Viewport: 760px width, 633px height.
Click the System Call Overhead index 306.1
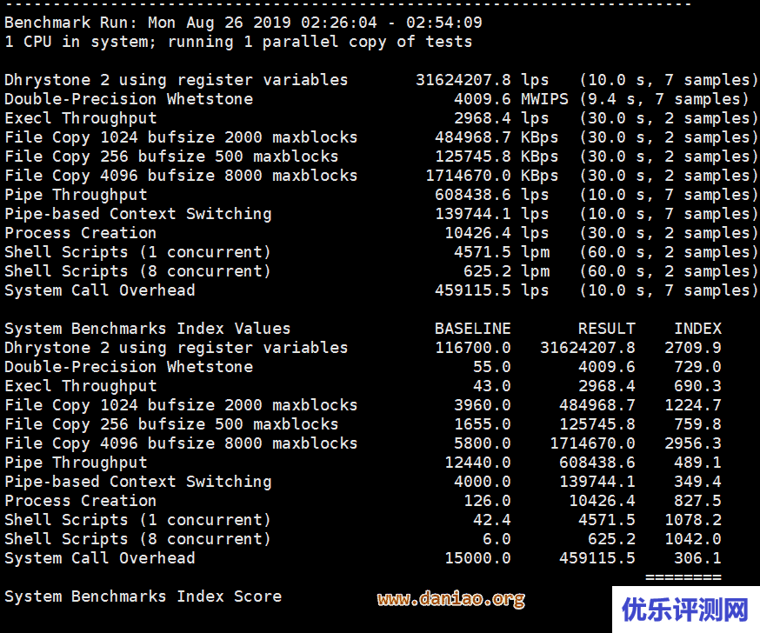pyautogui.click(x=697, y=558)
